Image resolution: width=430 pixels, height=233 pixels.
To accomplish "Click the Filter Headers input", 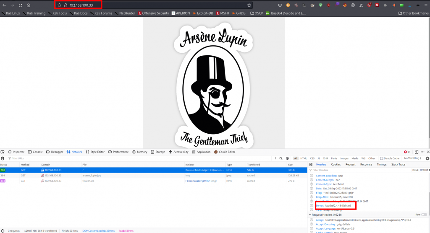I will tap(359, 170).
